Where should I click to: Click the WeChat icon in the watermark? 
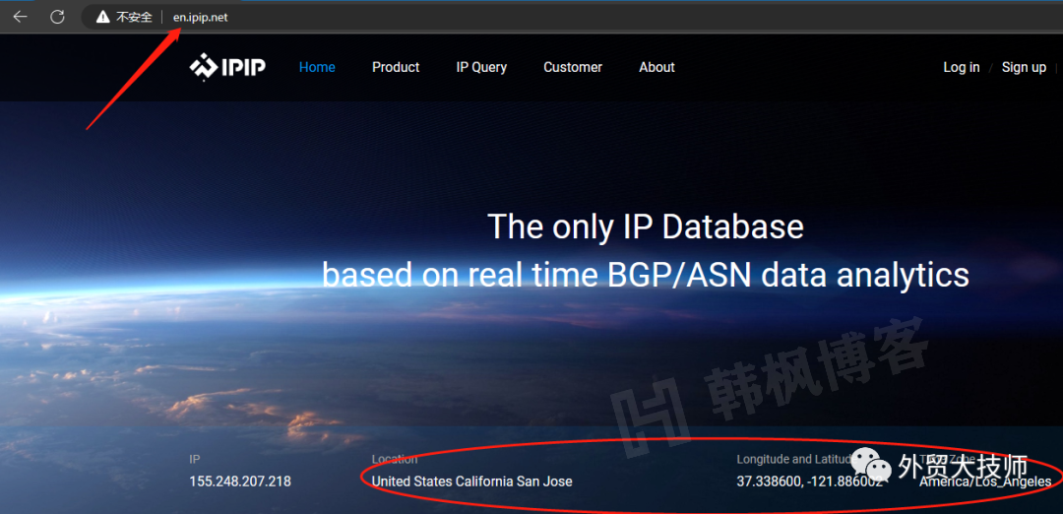(869, 466)
